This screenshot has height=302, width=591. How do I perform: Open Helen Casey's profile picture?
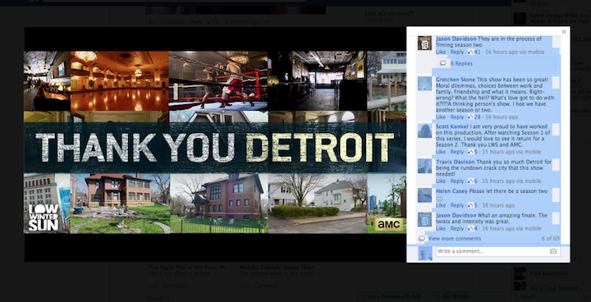click(x=425, y=195)
